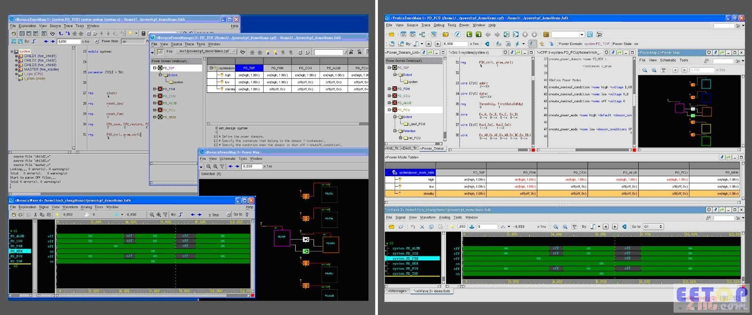Click the first green L load icon in Verdi toolbar
Screen dimensions: 752x315
tap(469, 35)
